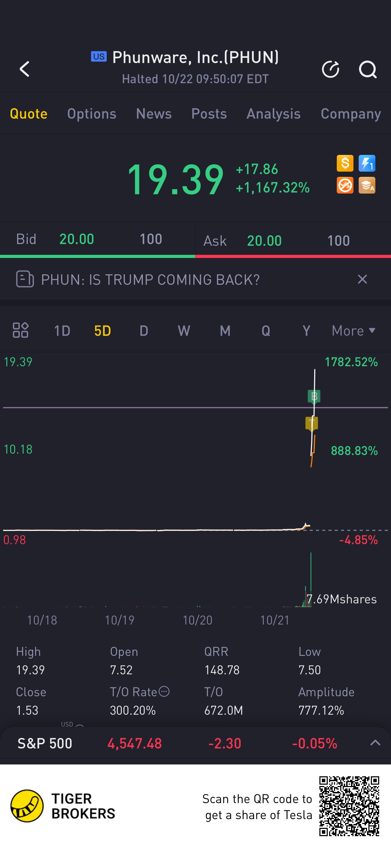
Task: Tap the US market flag badge
Action: pos(99,56)
